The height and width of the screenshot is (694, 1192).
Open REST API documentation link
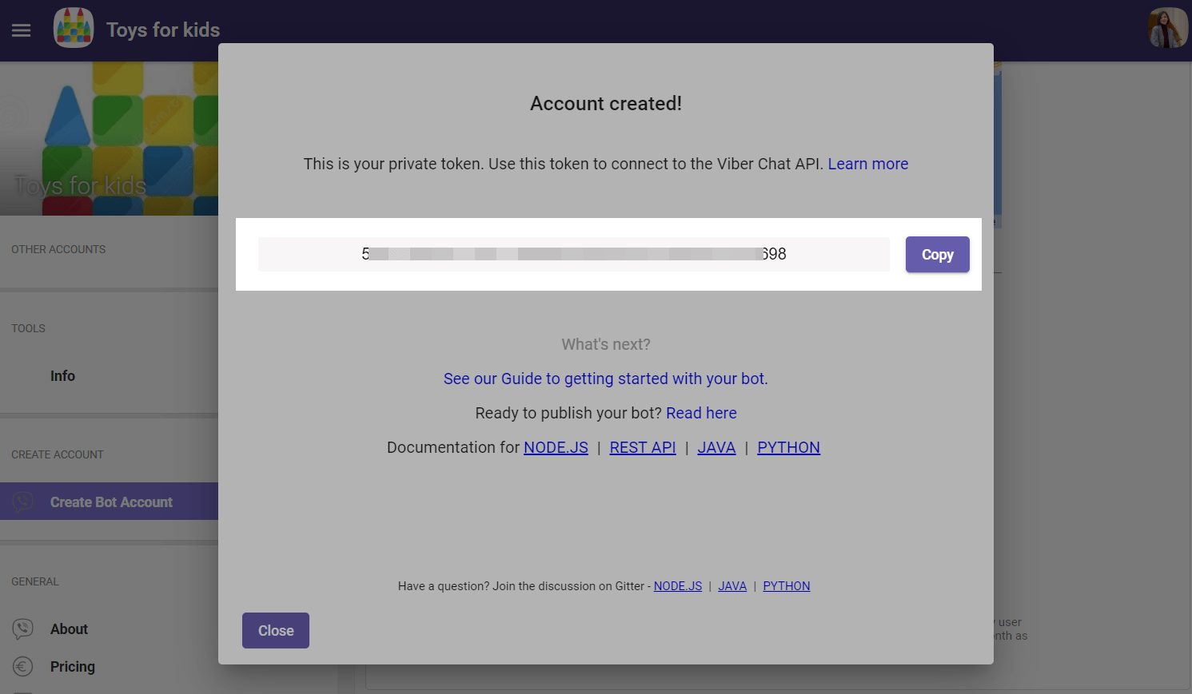pyautogui.click(x=643, y=447)
